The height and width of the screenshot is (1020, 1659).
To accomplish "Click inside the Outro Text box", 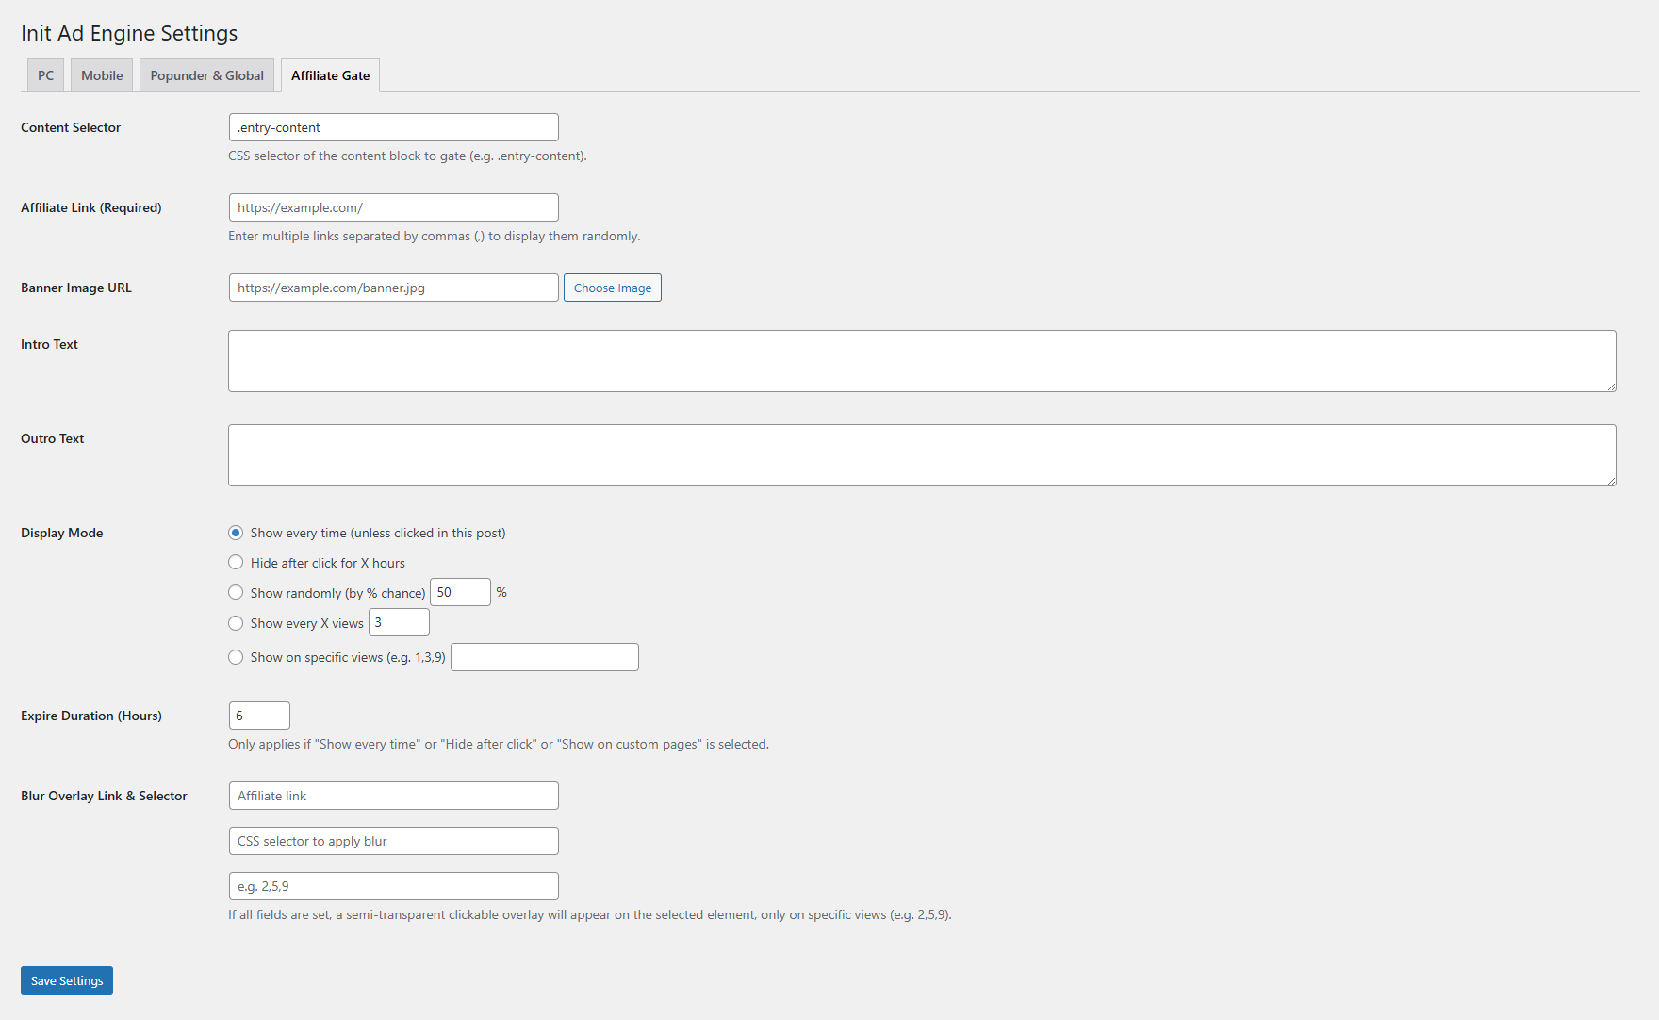I will click(x=922, y=454).
